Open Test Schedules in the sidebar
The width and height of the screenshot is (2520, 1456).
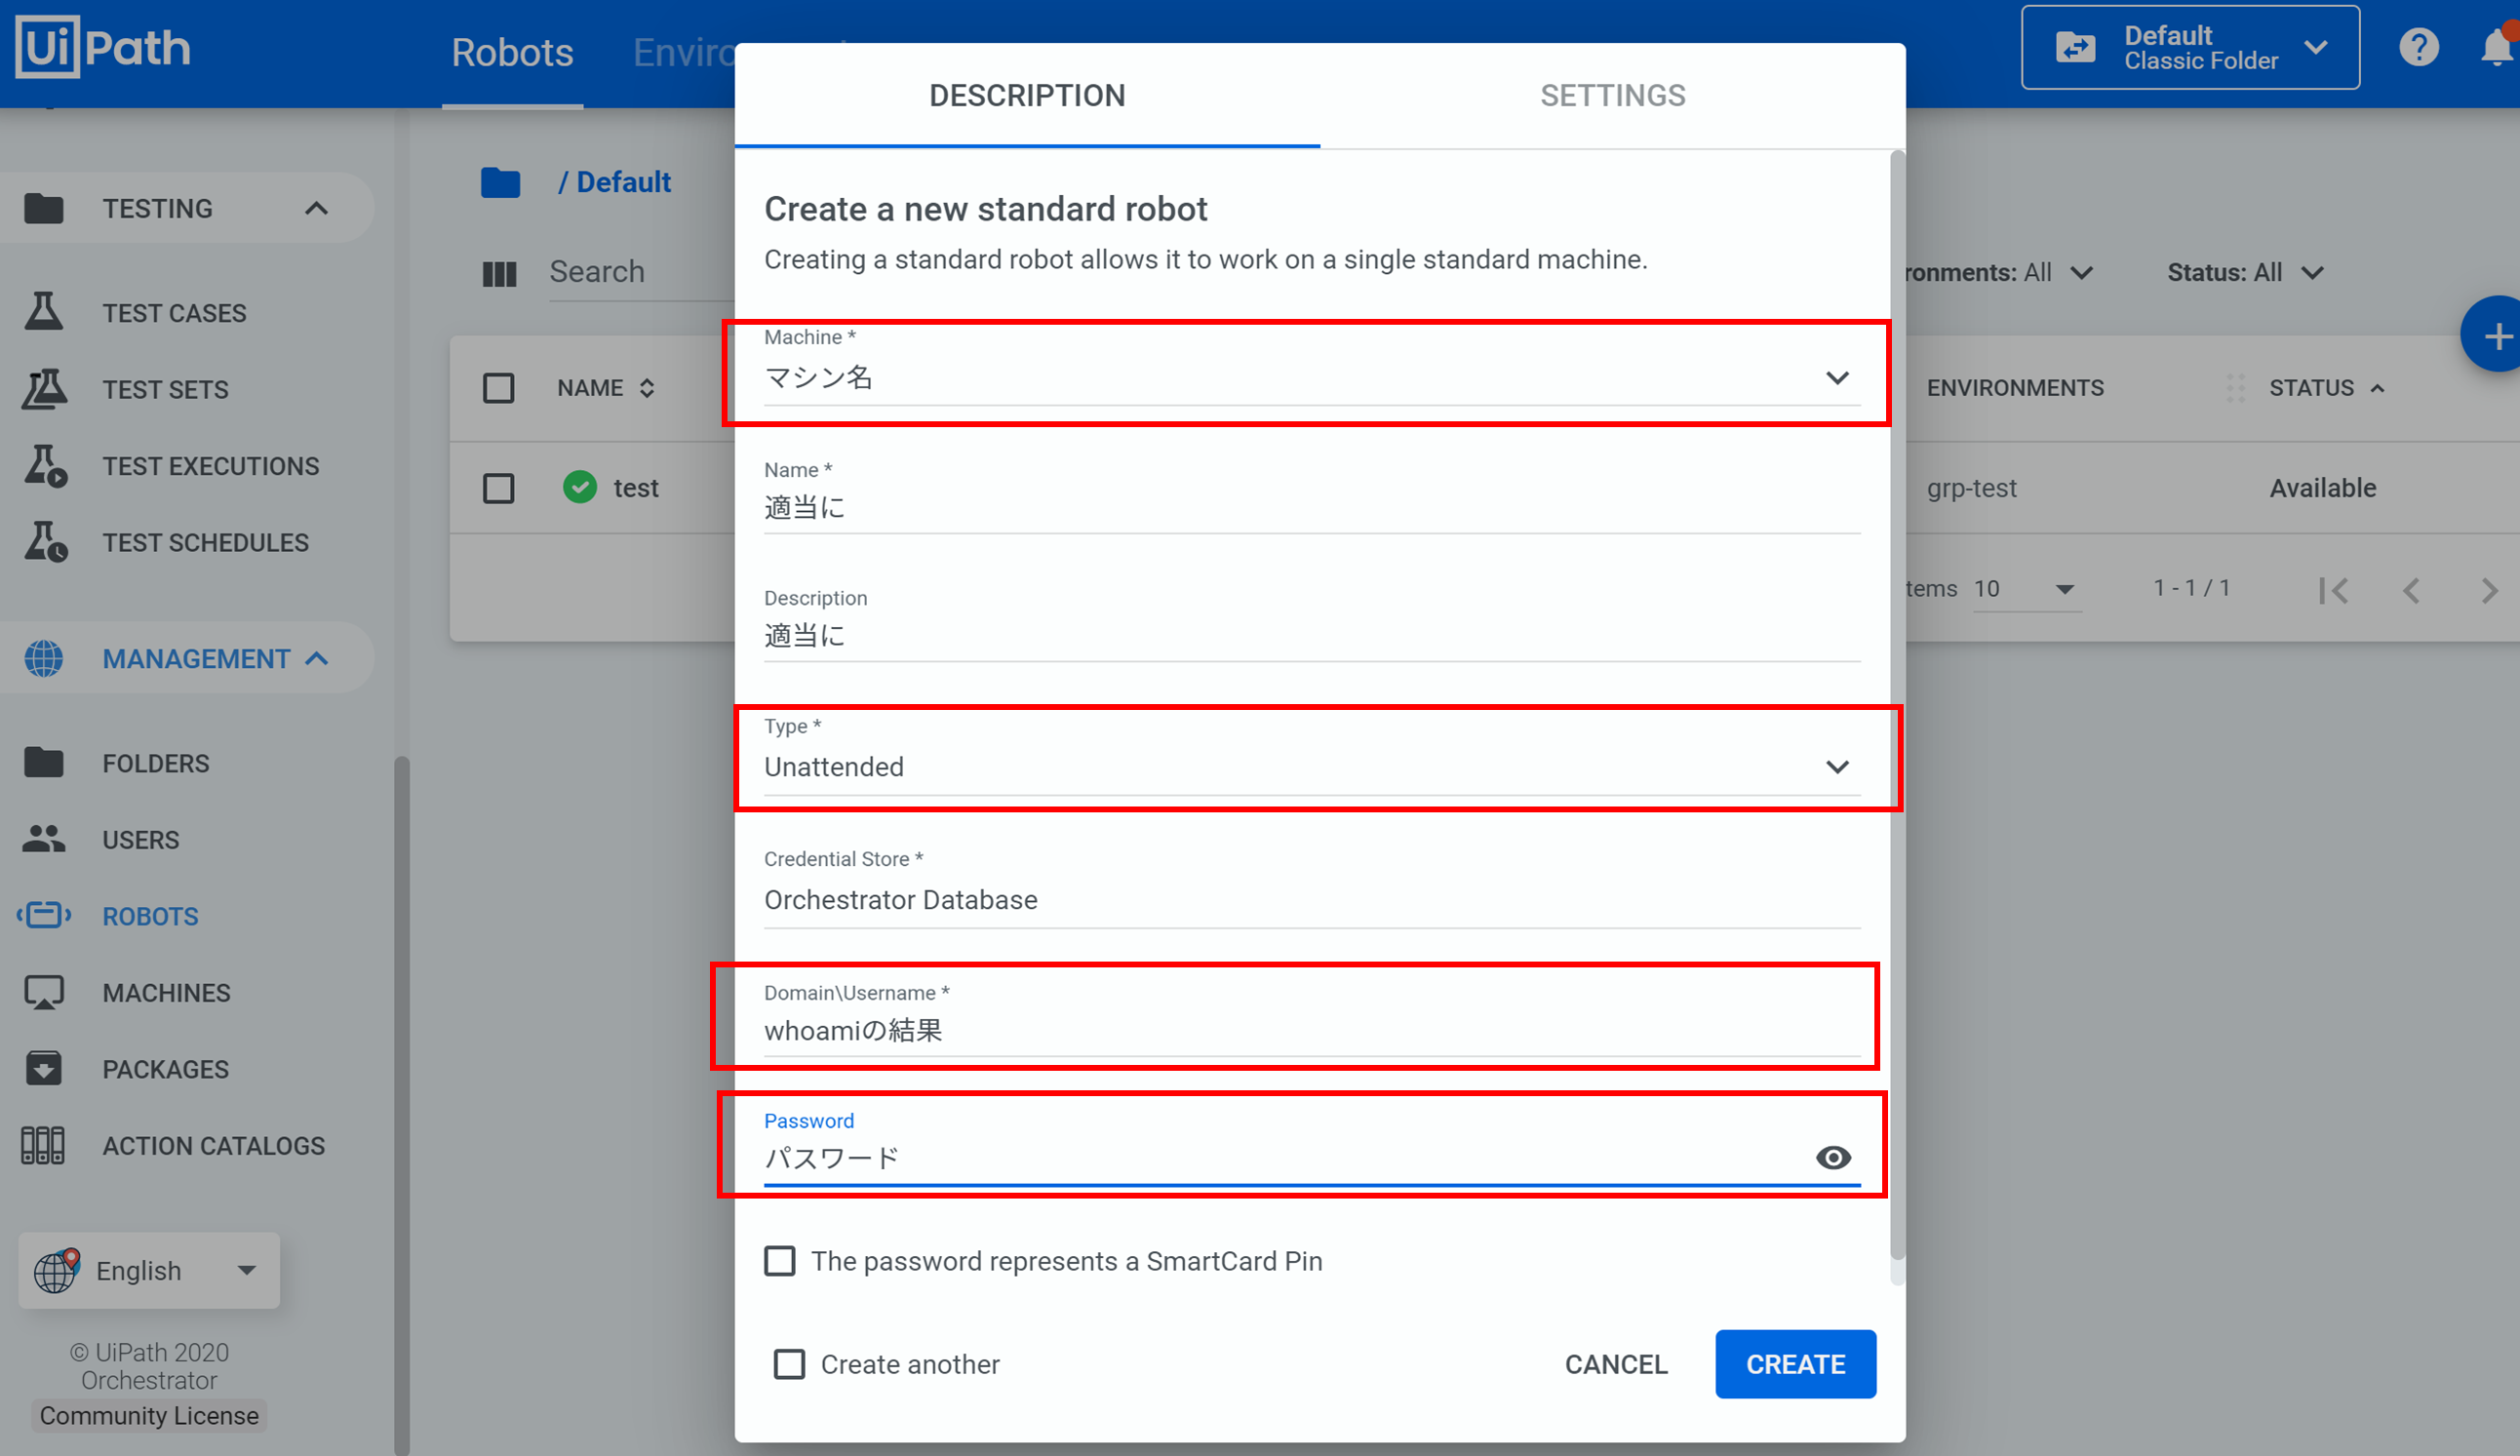coord(205,542)
